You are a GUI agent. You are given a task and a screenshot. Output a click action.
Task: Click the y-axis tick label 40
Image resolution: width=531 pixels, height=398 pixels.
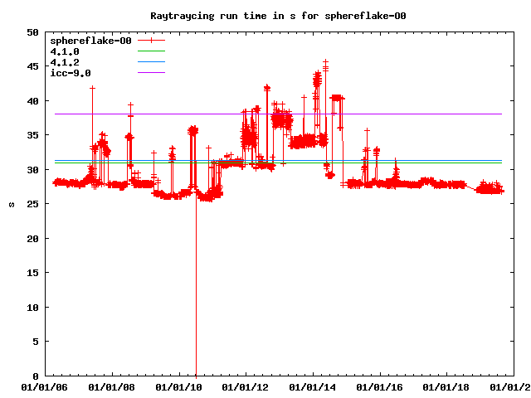32,101
